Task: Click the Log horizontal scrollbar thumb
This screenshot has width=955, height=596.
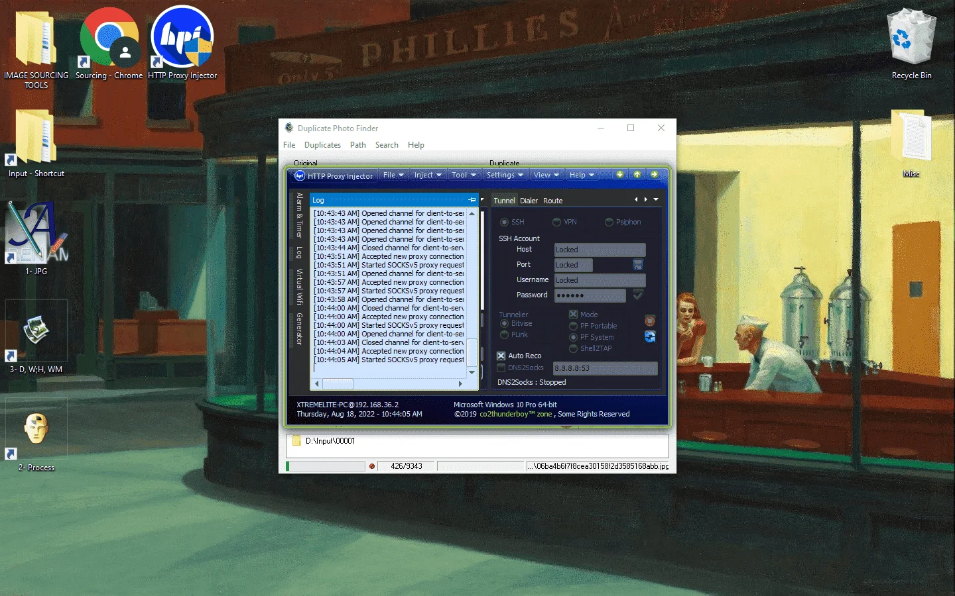Action: pos(338,383)
